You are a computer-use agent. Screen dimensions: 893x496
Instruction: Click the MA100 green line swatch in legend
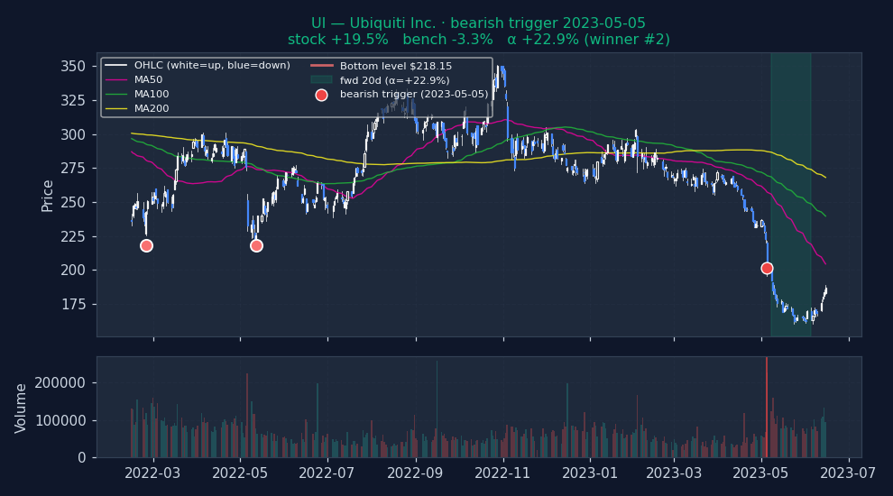[117, 94]
